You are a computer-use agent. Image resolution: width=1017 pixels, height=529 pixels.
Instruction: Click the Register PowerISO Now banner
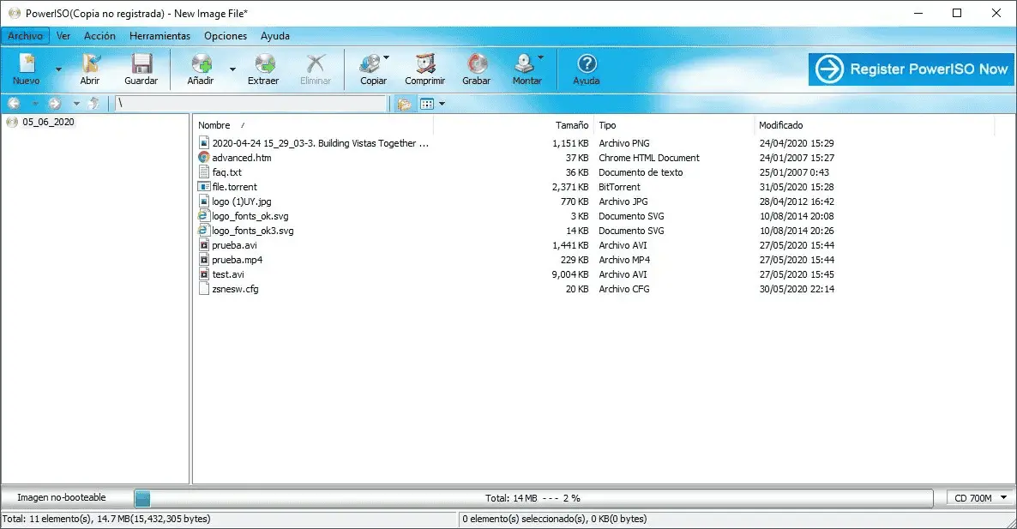(x=912, y=69)
